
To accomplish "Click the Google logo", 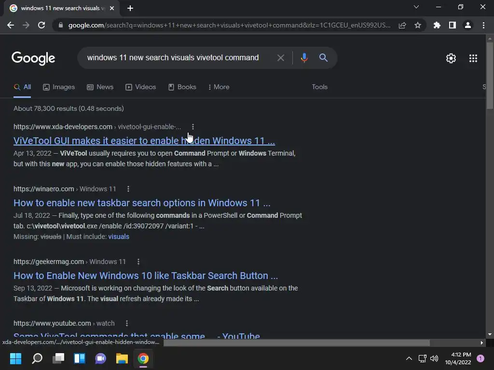I will coord(33,58).
